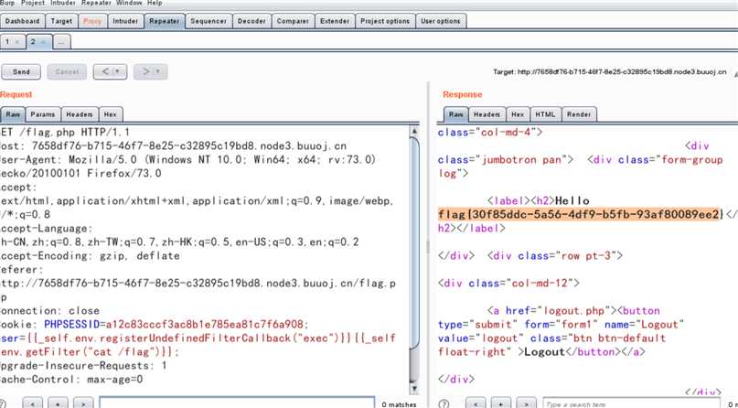The height and width of the screenshot is (408, 738).
Task: Switch to the Decoder tab
Action: click(251, 21)
